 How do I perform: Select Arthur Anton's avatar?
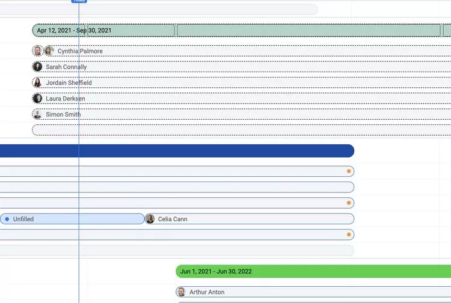coord(181,292)
